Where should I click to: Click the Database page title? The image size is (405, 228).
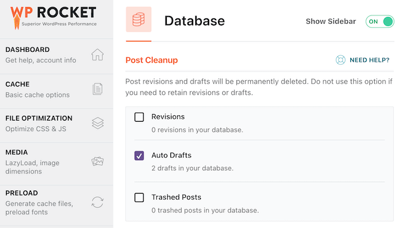coord(195,21)
